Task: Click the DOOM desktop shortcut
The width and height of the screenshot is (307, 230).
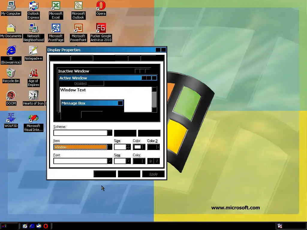Action: click(11, 98)
